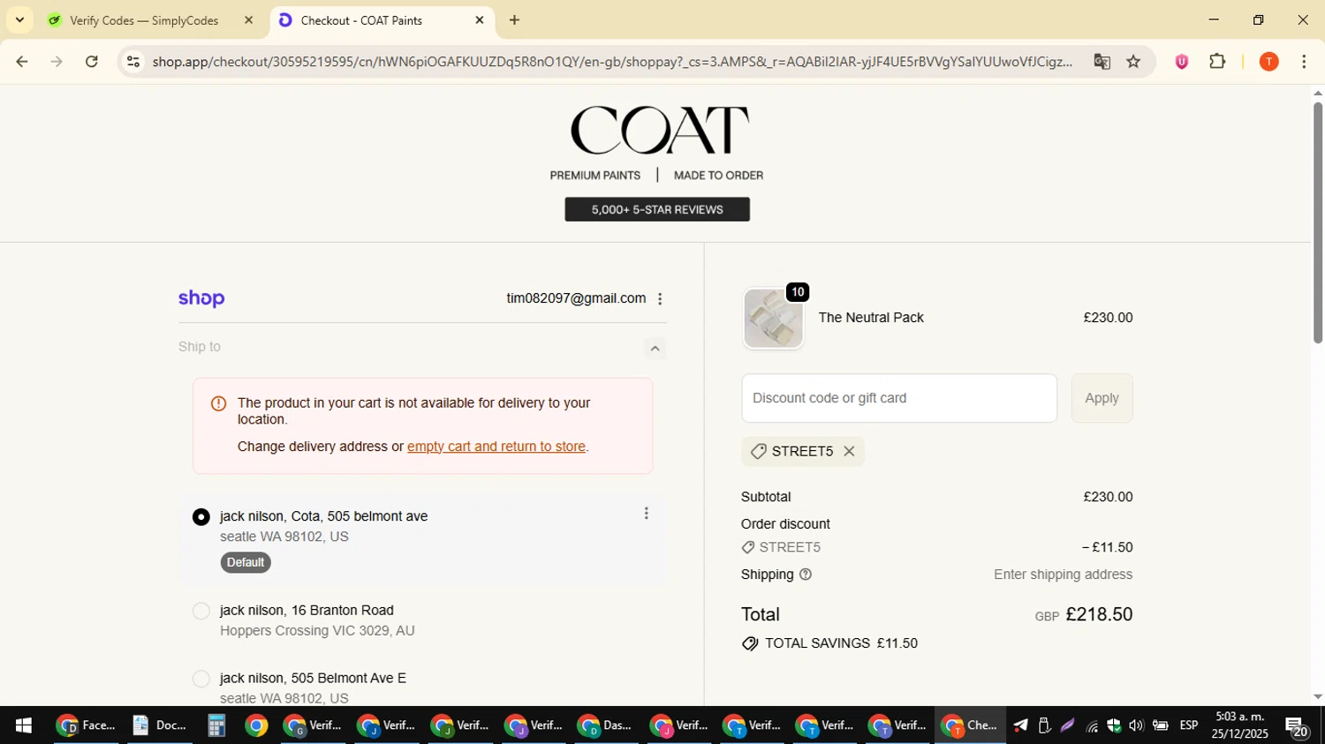Open the Extensions puzzle icon
This screenshot has height=744, width=1325.
(1217, 62)
